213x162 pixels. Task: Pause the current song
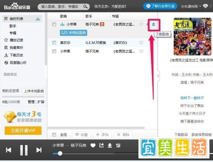pyautogui.click(x=24, y=150)
